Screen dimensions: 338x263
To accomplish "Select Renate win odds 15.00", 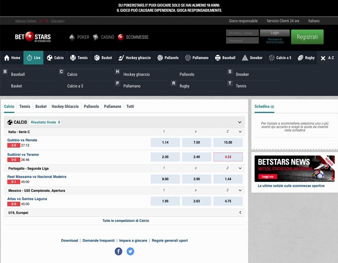I will click(228, 142).
